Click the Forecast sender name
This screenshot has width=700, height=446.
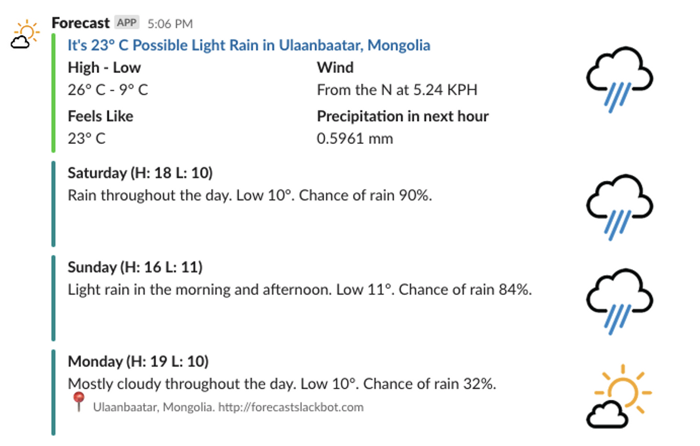(x=81, y=23)
